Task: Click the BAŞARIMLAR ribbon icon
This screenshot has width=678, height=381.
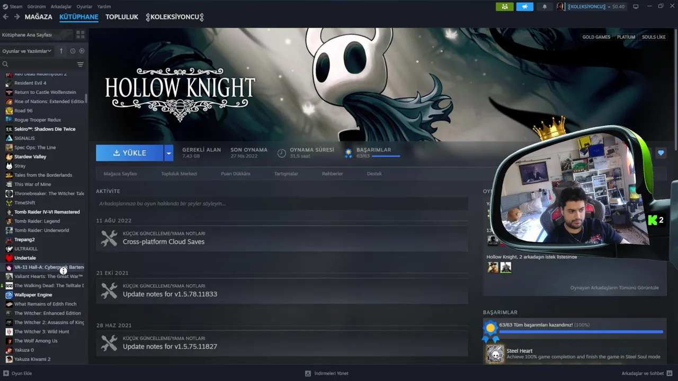Action: point(348,153)
